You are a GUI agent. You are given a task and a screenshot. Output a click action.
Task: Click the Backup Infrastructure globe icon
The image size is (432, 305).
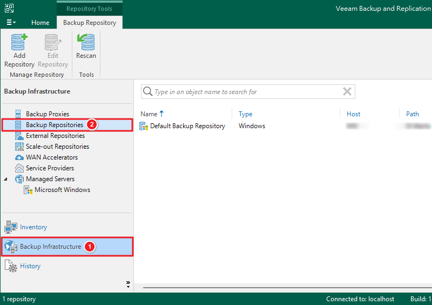click(11, 247)
